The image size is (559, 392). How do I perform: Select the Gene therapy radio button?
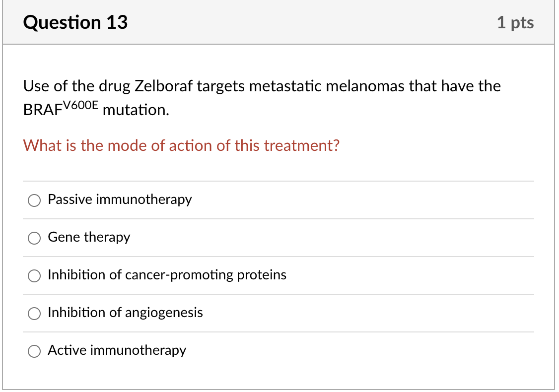[34, 238]
